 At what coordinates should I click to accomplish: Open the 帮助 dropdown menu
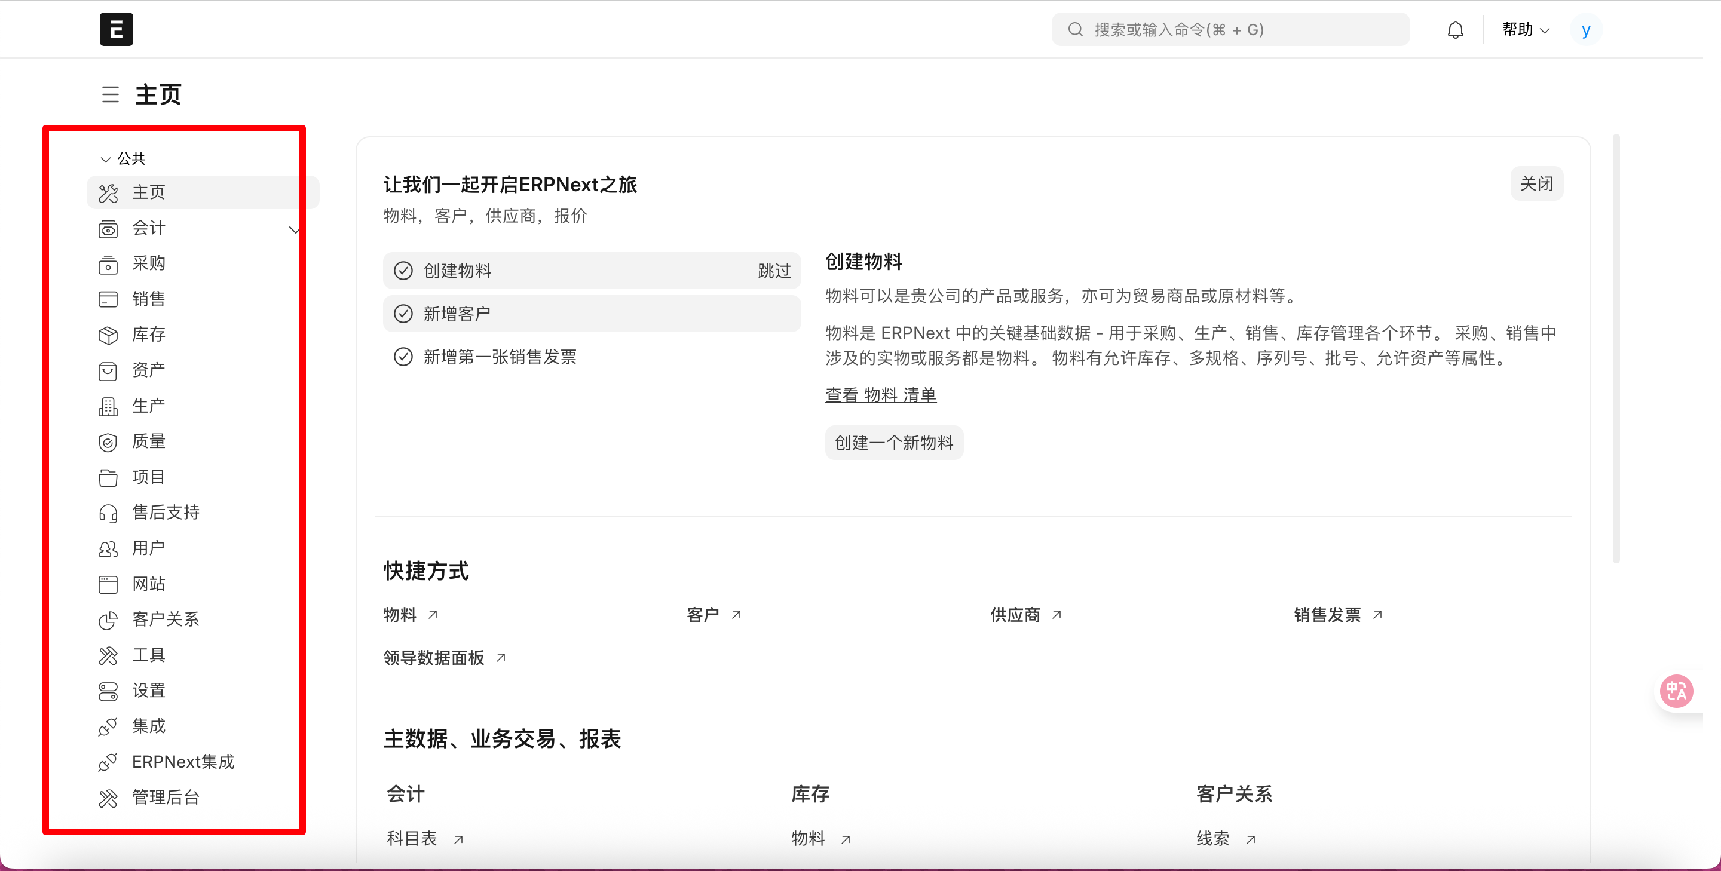pos(1525,30)
